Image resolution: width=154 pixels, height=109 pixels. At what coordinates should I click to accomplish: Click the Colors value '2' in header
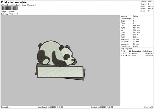[x=148, y=4]
